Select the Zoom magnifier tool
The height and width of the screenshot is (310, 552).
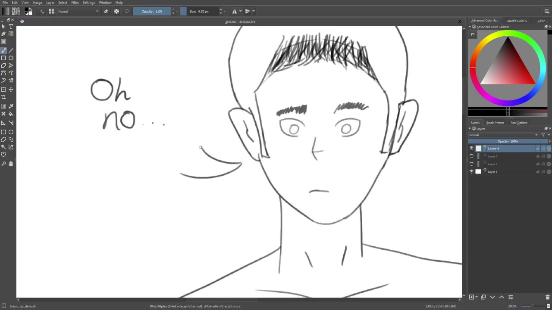3,164
